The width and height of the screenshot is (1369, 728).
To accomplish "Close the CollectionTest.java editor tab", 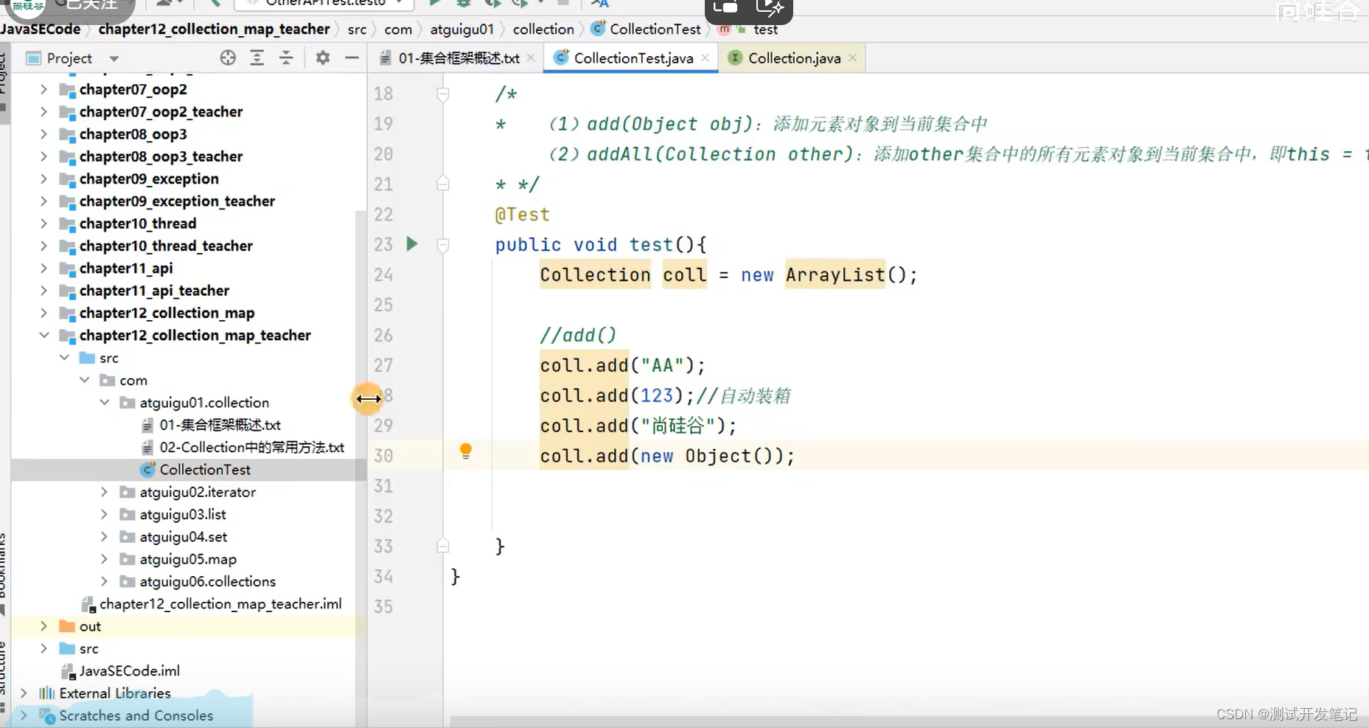I will (706, 58).
